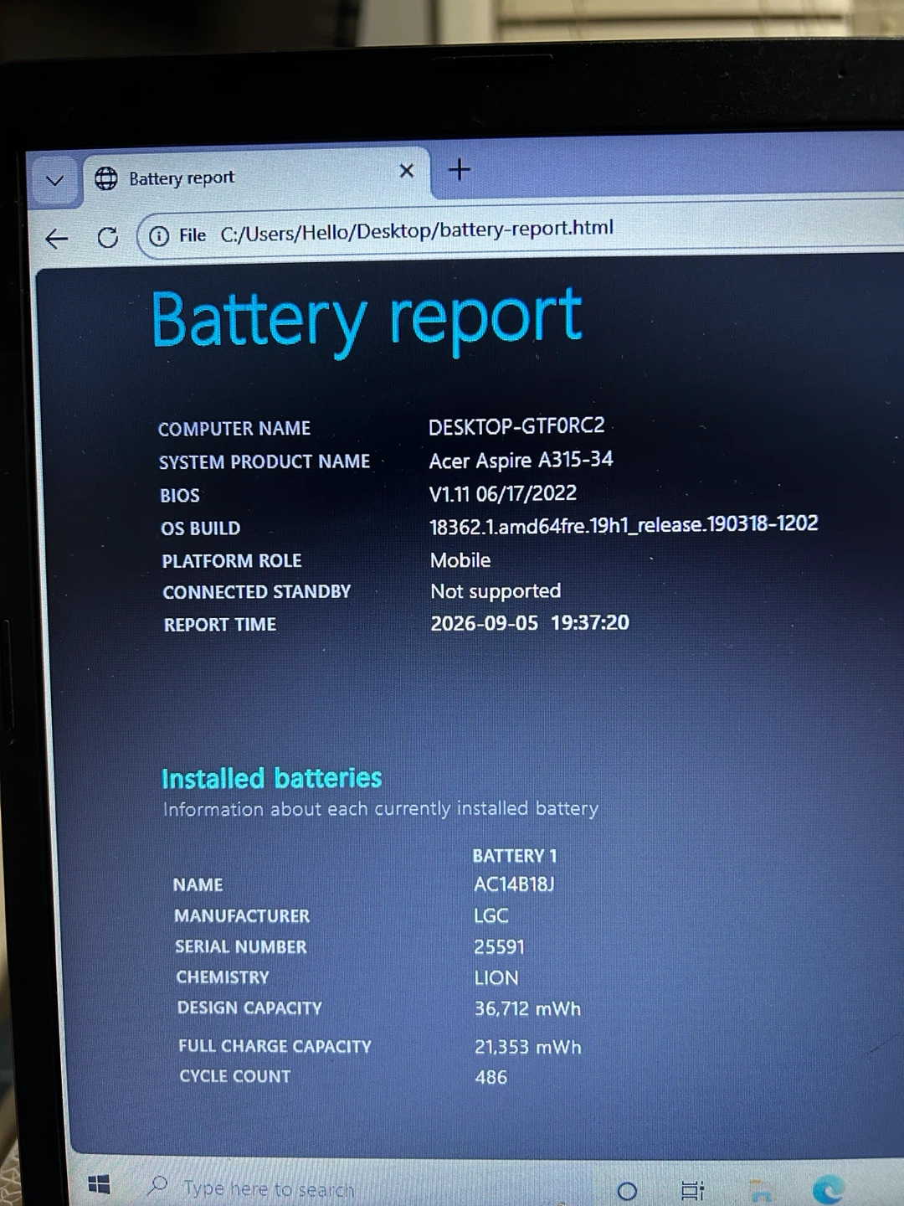Screen dimensions: 904x1206
Task: Click the COMPUTER NAME label
Action: click(x=234, y=429)
